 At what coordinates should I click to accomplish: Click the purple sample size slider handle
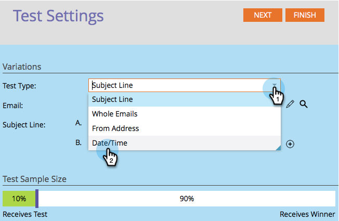[x=36, y=199]
